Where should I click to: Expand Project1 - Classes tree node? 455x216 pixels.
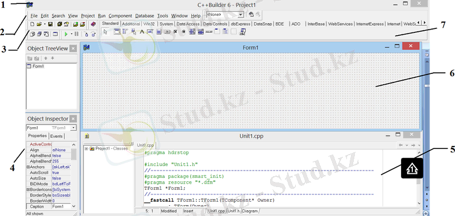click(x=86, y=148)
